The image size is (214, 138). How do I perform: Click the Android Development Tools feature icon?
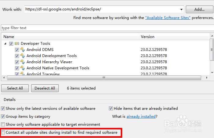tap(23, 56)
